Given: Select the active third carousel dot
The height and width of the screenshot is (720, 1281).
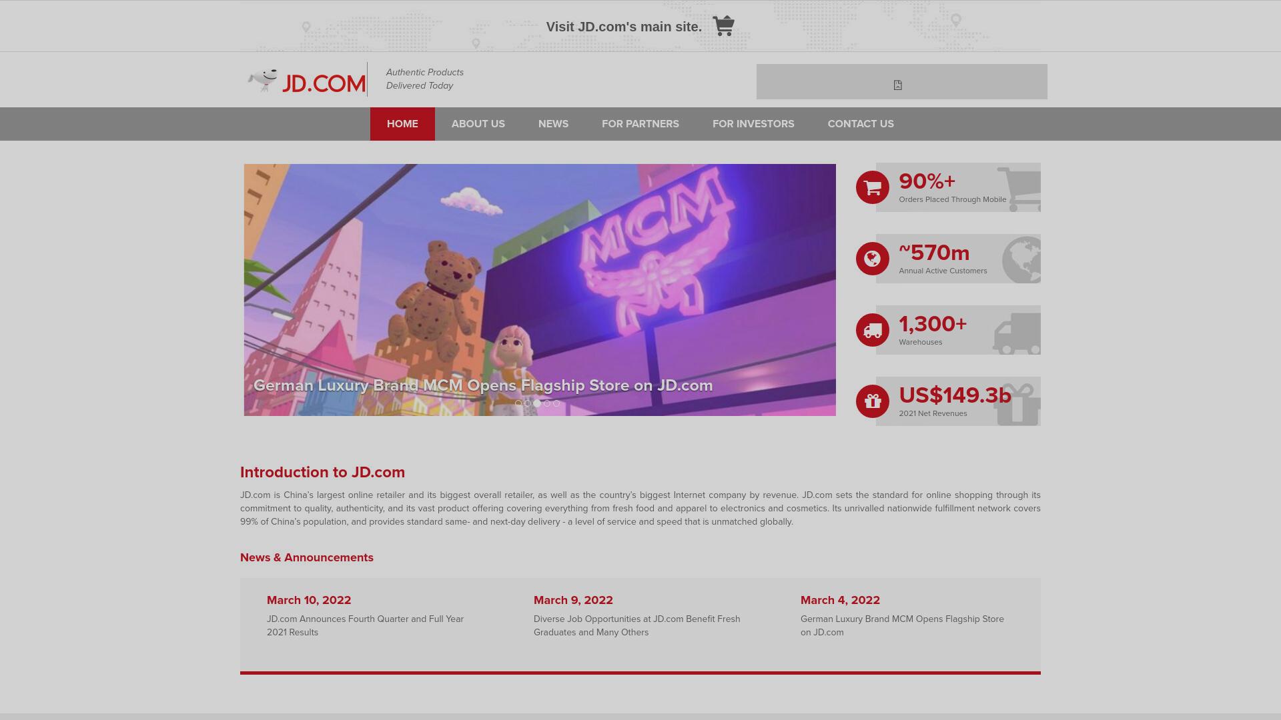Looking at the screenshot, I should pos(537,403).
